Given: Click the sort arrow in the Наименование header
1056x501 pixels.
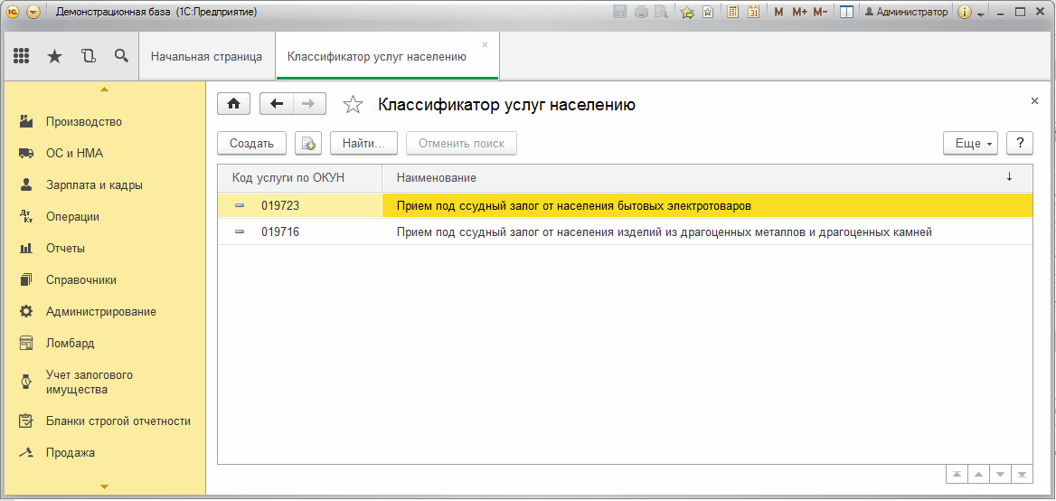Looking at the screenshot, I should 1009,177.
